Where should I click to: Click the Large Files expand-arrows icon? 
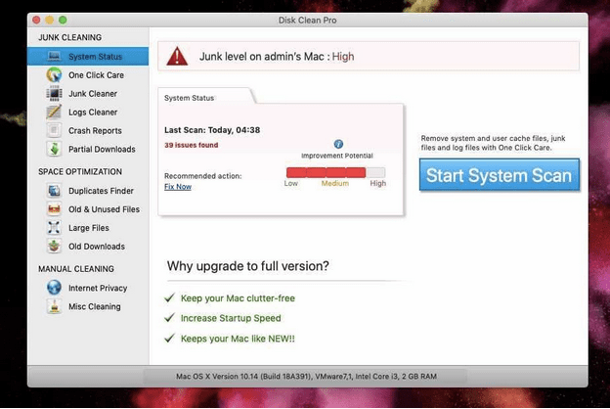54,227
